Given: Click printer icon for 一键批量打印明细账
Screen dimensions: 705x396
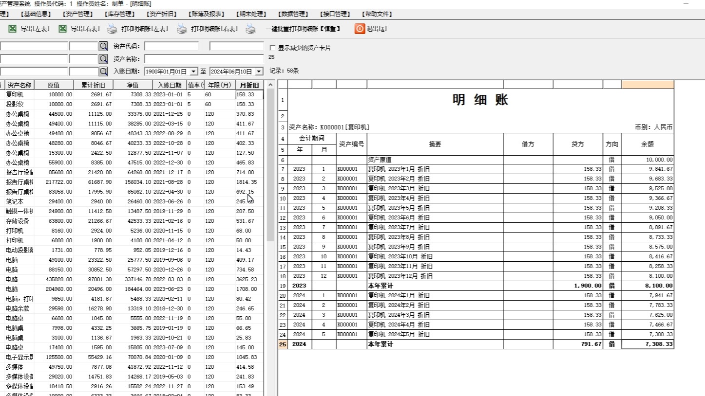Looking at the screenshot, I should [251, 29].
